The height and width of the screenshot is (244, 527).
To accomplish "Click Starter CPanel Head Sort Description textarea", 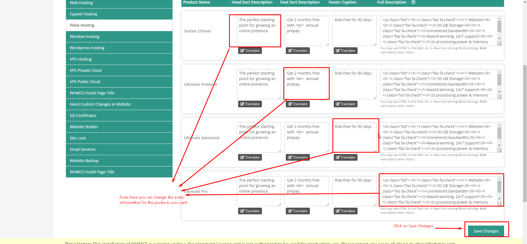I will [x=258, y=31].
